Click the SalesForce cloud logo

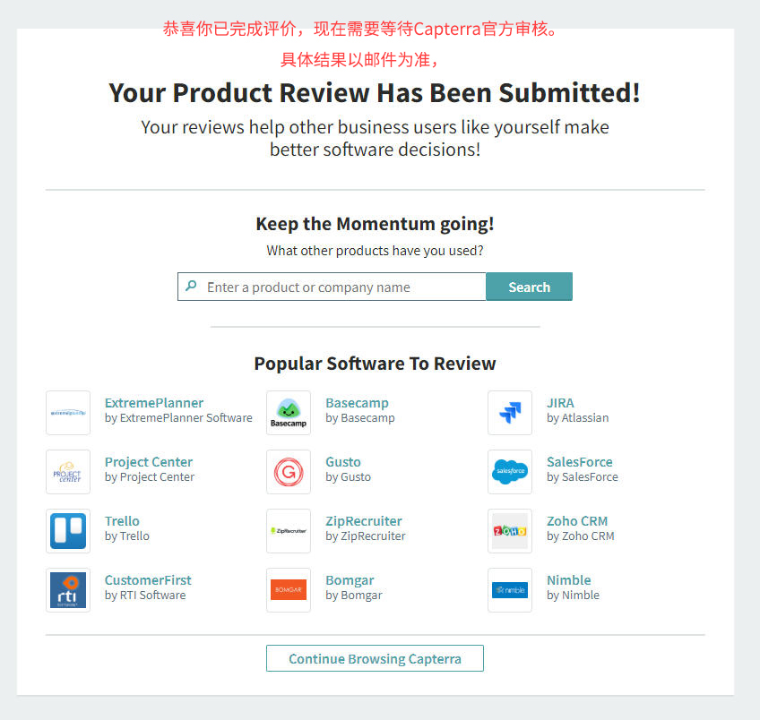coord(510,472)
